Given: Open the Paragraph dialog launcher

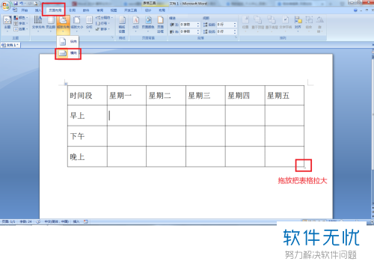Looking at the screenshot, I should tap(236, 37).
